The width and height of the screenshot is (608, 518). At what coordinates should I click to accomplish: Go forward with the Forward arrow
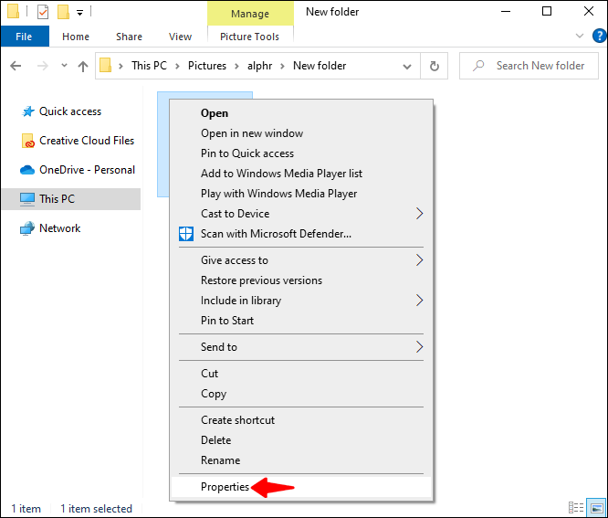(x=42, y=66)
